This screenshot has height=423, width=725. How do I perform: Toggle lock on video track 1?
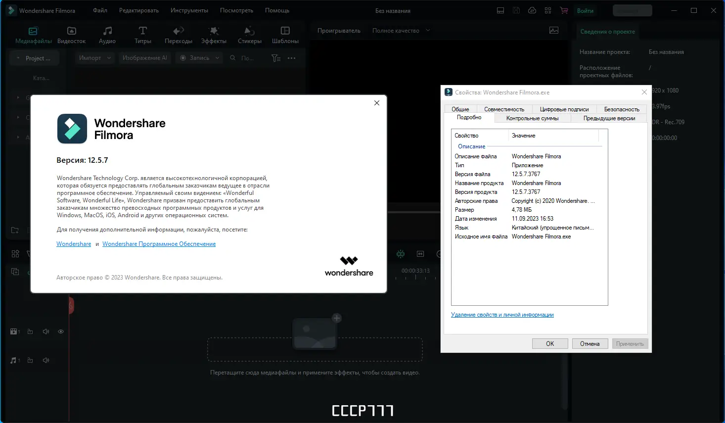[30, 331]
